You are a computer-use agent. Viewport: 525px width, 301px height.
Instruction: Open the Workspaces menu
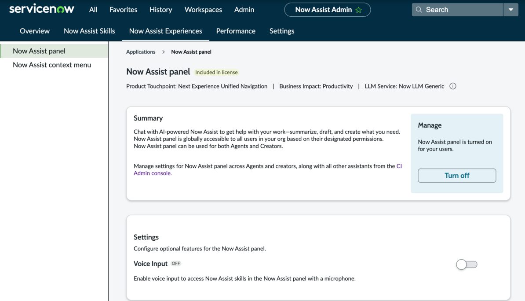point(203,10)
